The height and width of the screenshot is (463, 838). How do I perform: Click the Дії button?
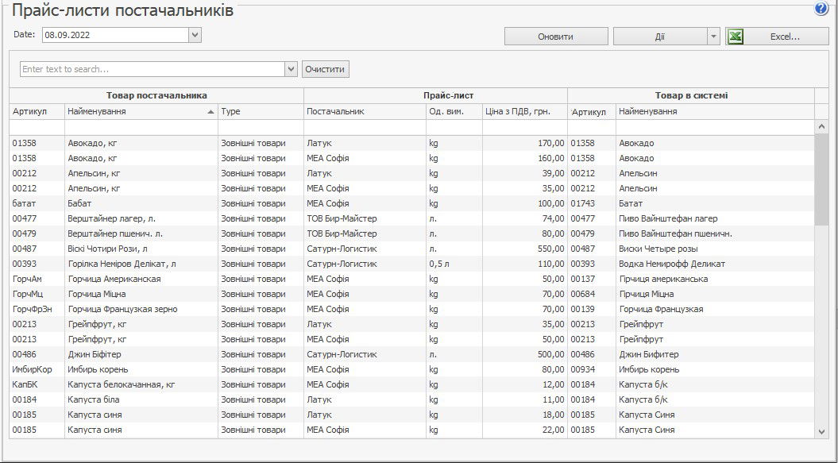click(659, 37)
